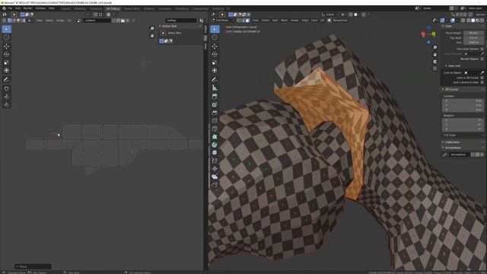The image size is (487, 274).
Task: Select the 3D viewport Measure tool
Action: [x=215, y=88]
